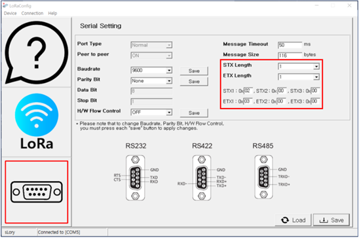
Task: Expand the Baudrate dropdown
Action: click(x=169, y=70)
